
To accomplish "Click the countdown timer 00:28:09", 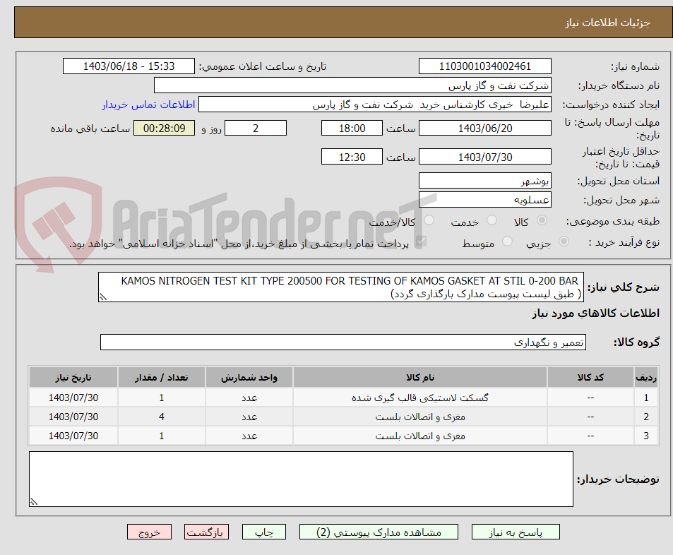I will (x=164, y=128).
